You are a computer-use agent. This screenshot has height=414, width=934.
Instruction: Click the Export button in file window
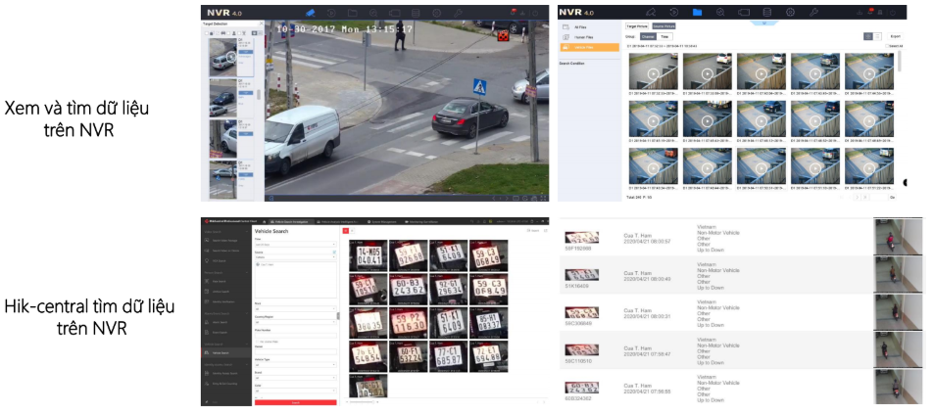(x=895, y=36)
